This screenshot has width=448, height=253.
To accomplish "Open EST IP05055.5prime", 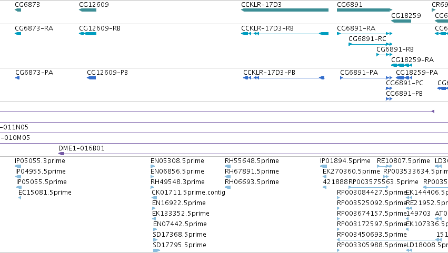I will [42, 182].
